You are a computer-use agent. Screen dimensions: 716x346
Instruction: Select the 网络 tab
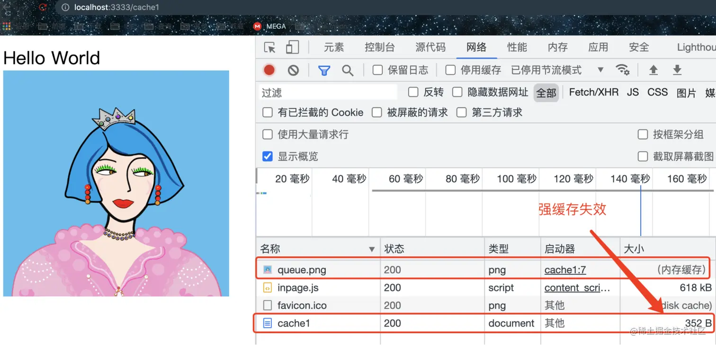click(x=476, y=47)
